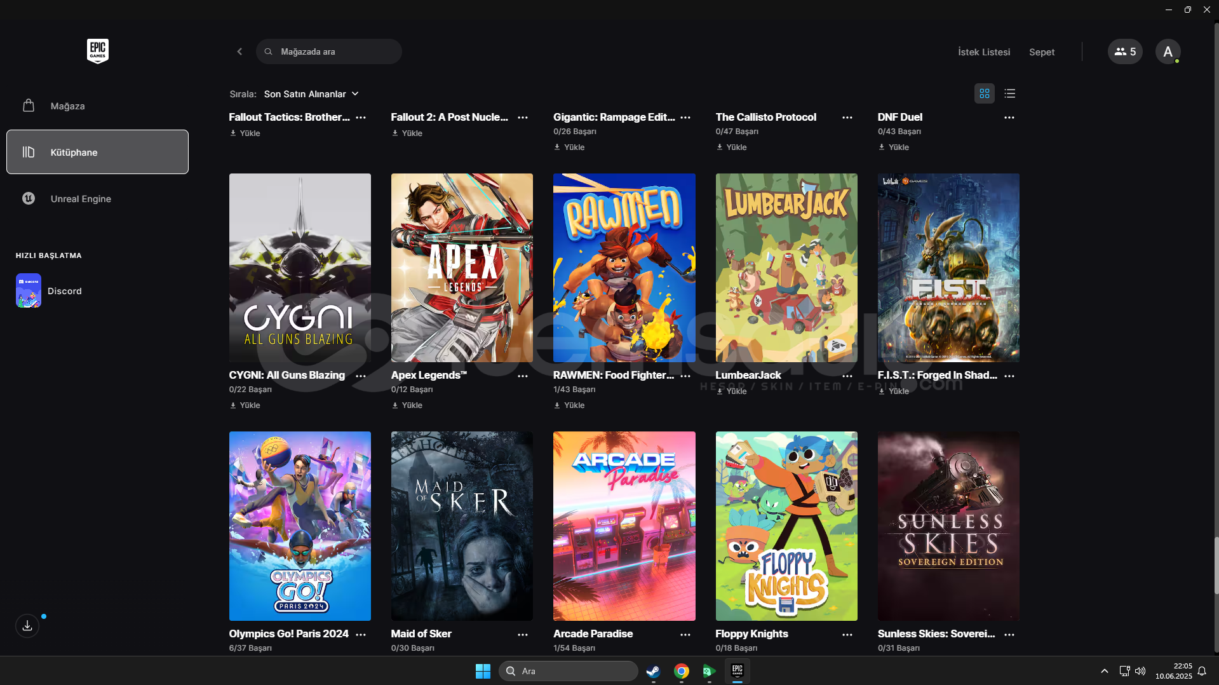Image resolution: width=1219 pixels, height=685 pixels.
Task: Select the Kütüphane library section
Action: coord(97,152)
